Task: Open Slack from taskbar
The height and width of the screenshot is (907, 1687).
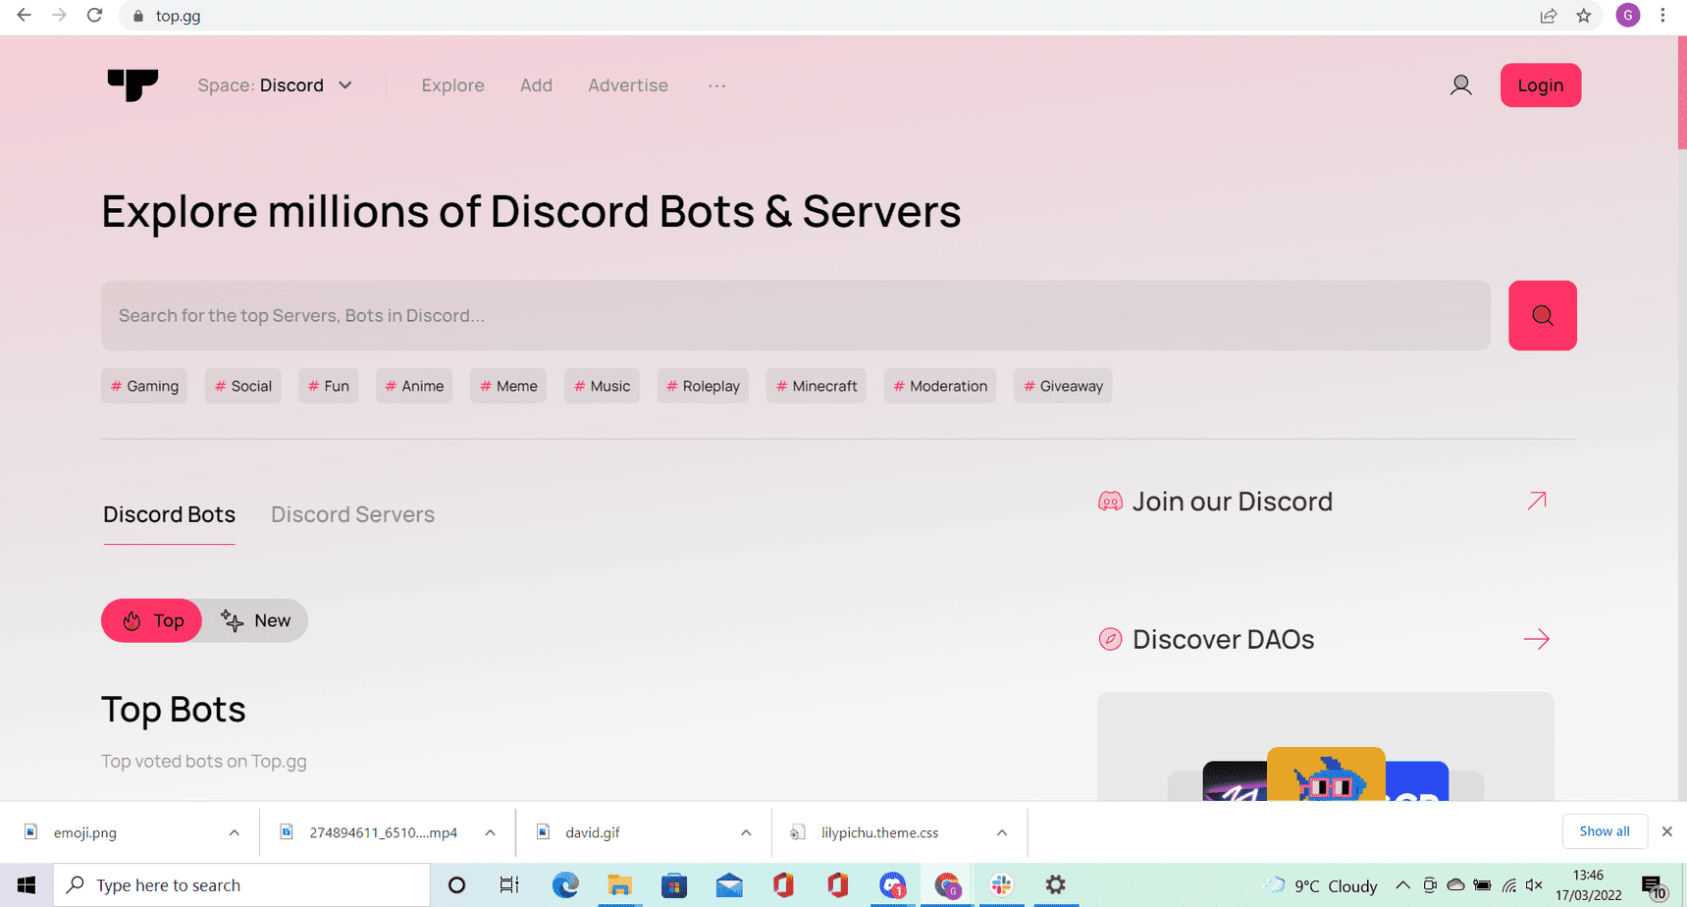Action: click(1001, 885)
